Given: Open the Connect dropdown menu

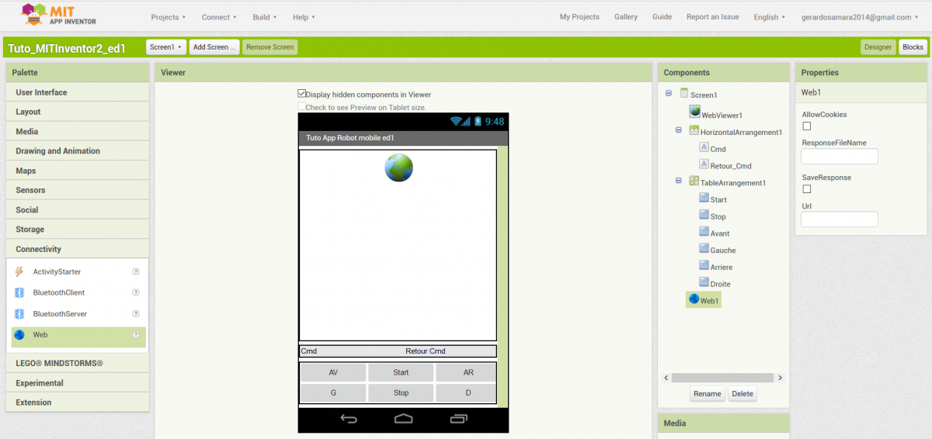Looking at the screenshot, I should (x=219, y=17).
